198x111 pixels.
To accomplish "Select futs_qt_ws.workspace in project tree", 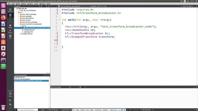I will coord(28,10).
